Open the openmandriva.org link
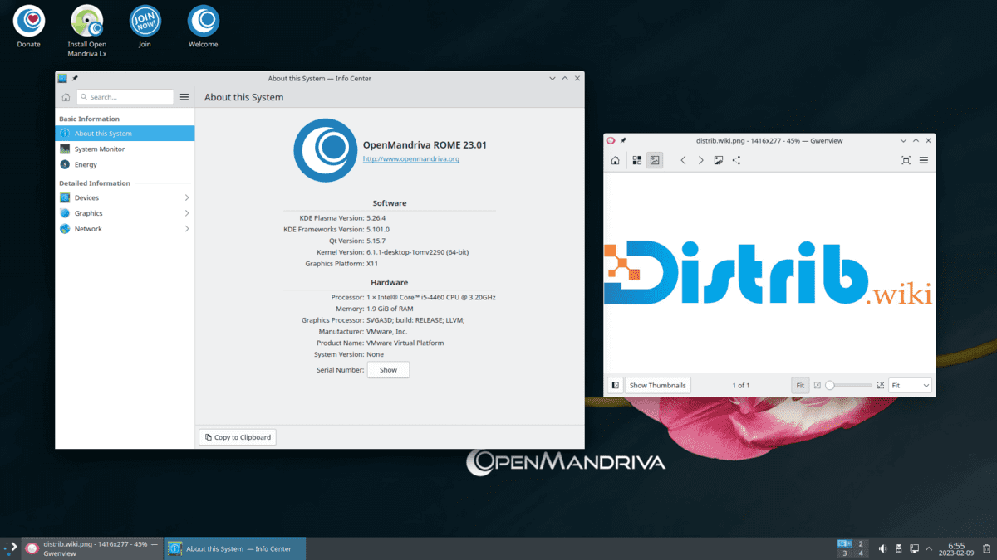The height and width of the screenshot is (560, 997). tap(411, 158)
